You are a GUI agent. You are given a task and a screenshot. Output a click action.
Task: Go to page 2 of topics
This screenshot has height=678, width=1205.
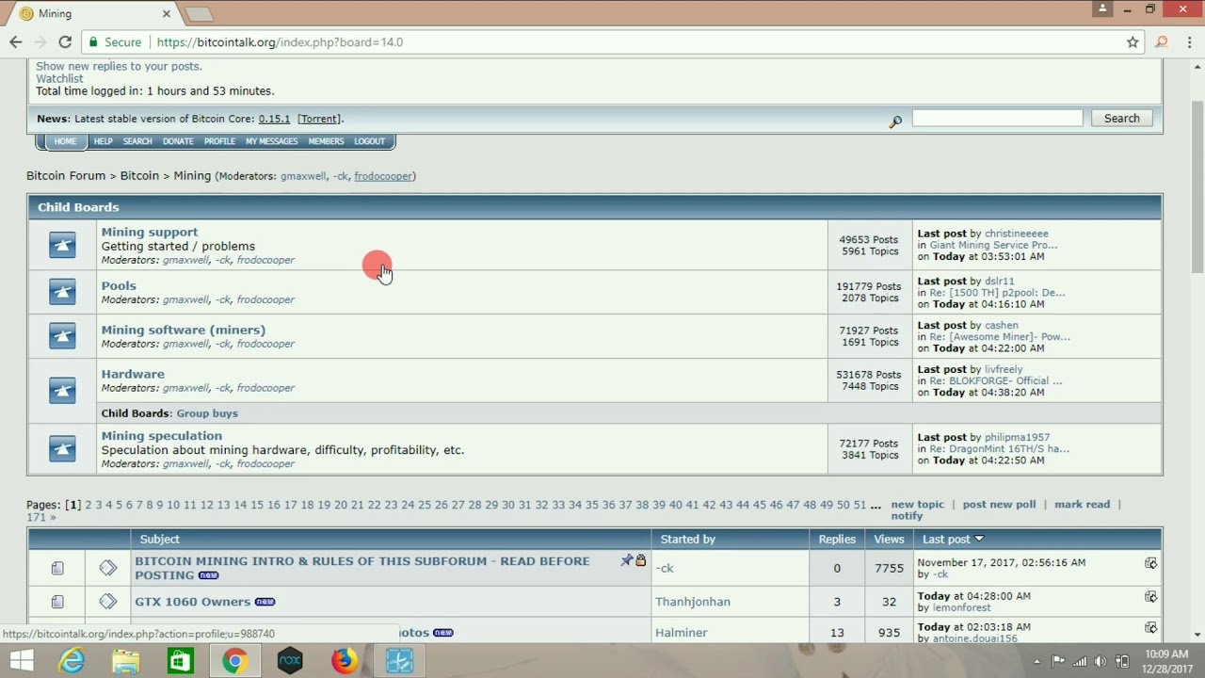click(x=88, y=505)
